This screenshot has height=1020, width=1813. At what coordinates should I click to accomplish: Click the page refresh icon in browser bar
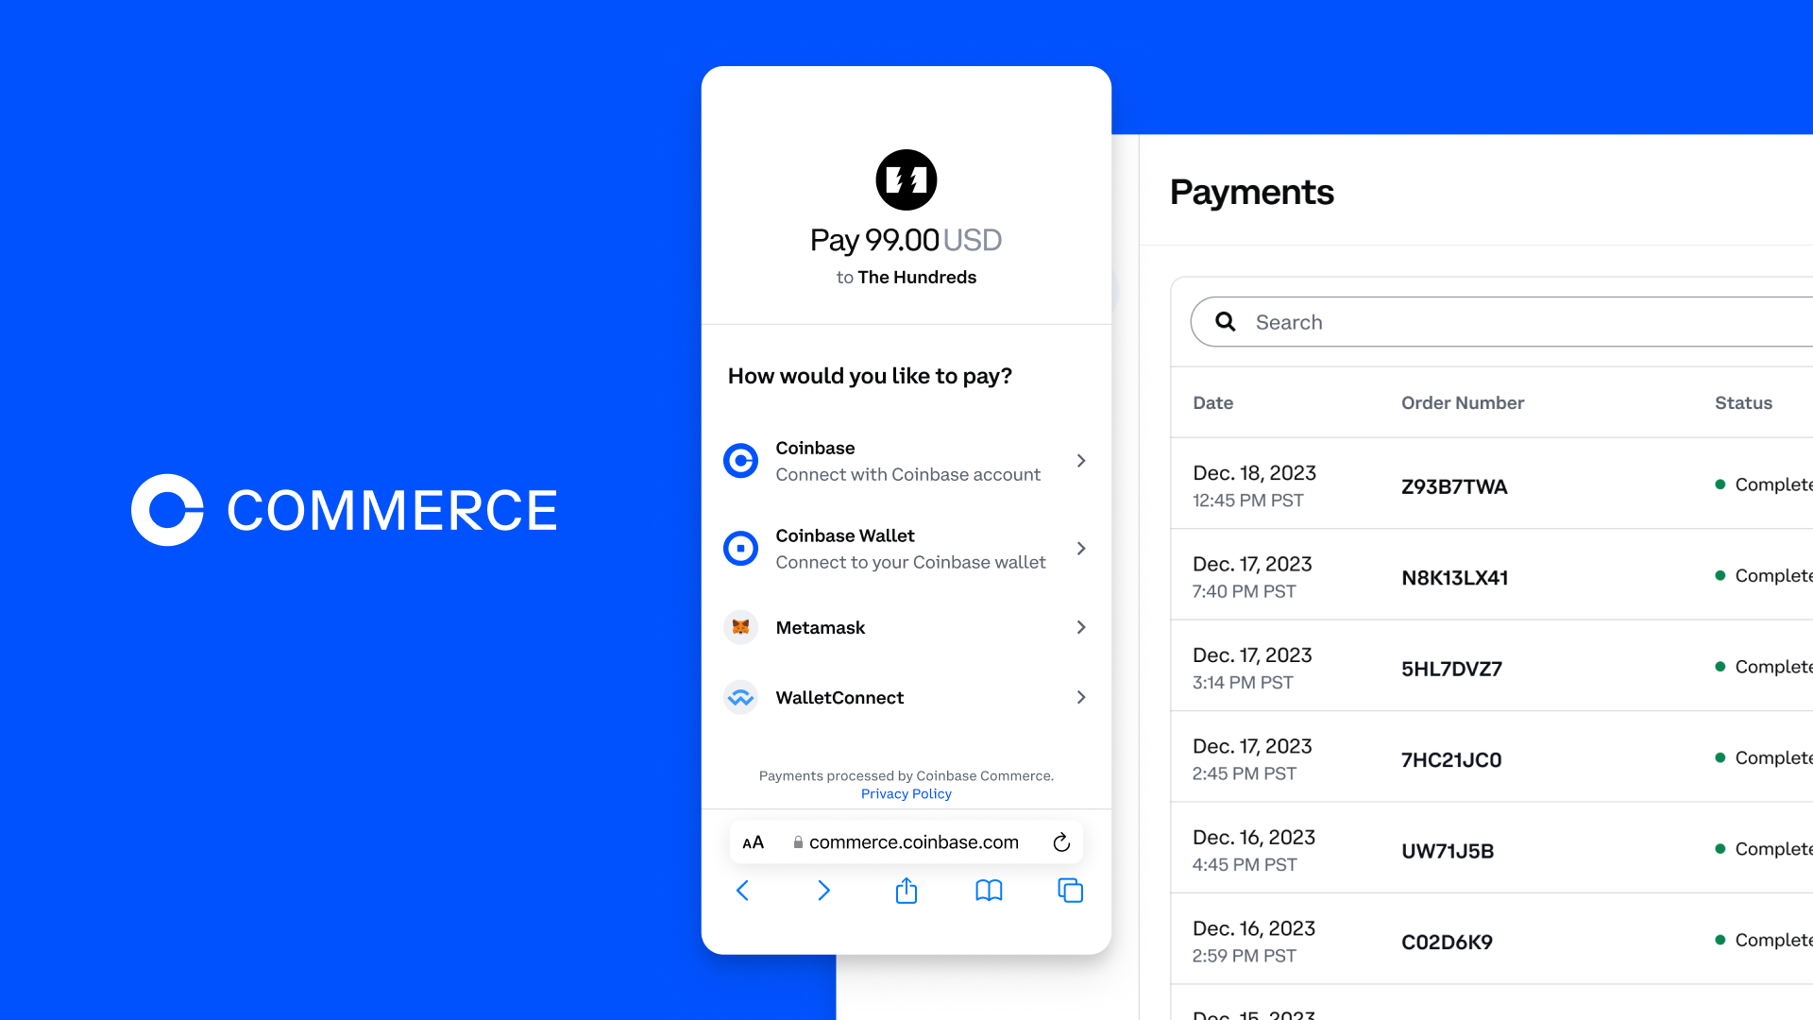(1061, 841)
